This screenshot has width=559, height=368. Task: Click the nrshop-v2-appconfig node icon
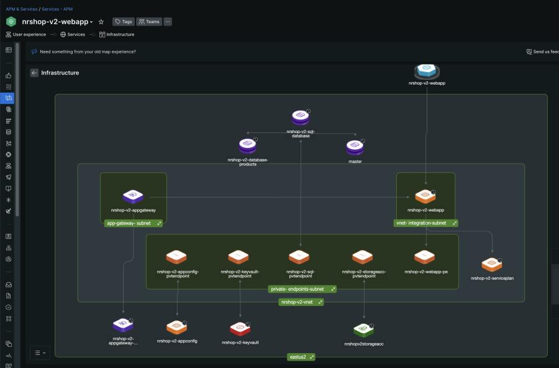coord(176,327)
